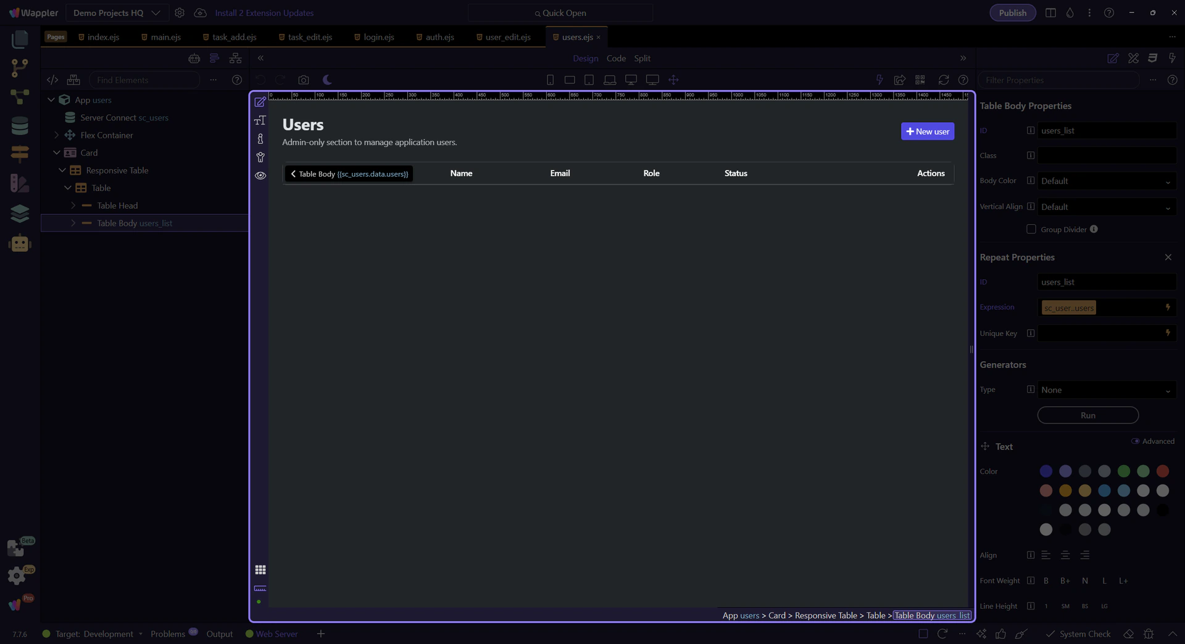Screen dimensions: 1185x644
Task: Open the AI assistant robot sidebar icon
Action: click(x=20, y=243)
